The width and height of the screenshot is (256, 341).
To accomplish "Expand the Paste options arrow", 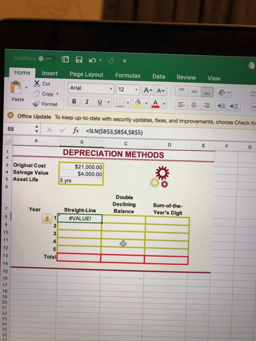I will pos(26,88).
